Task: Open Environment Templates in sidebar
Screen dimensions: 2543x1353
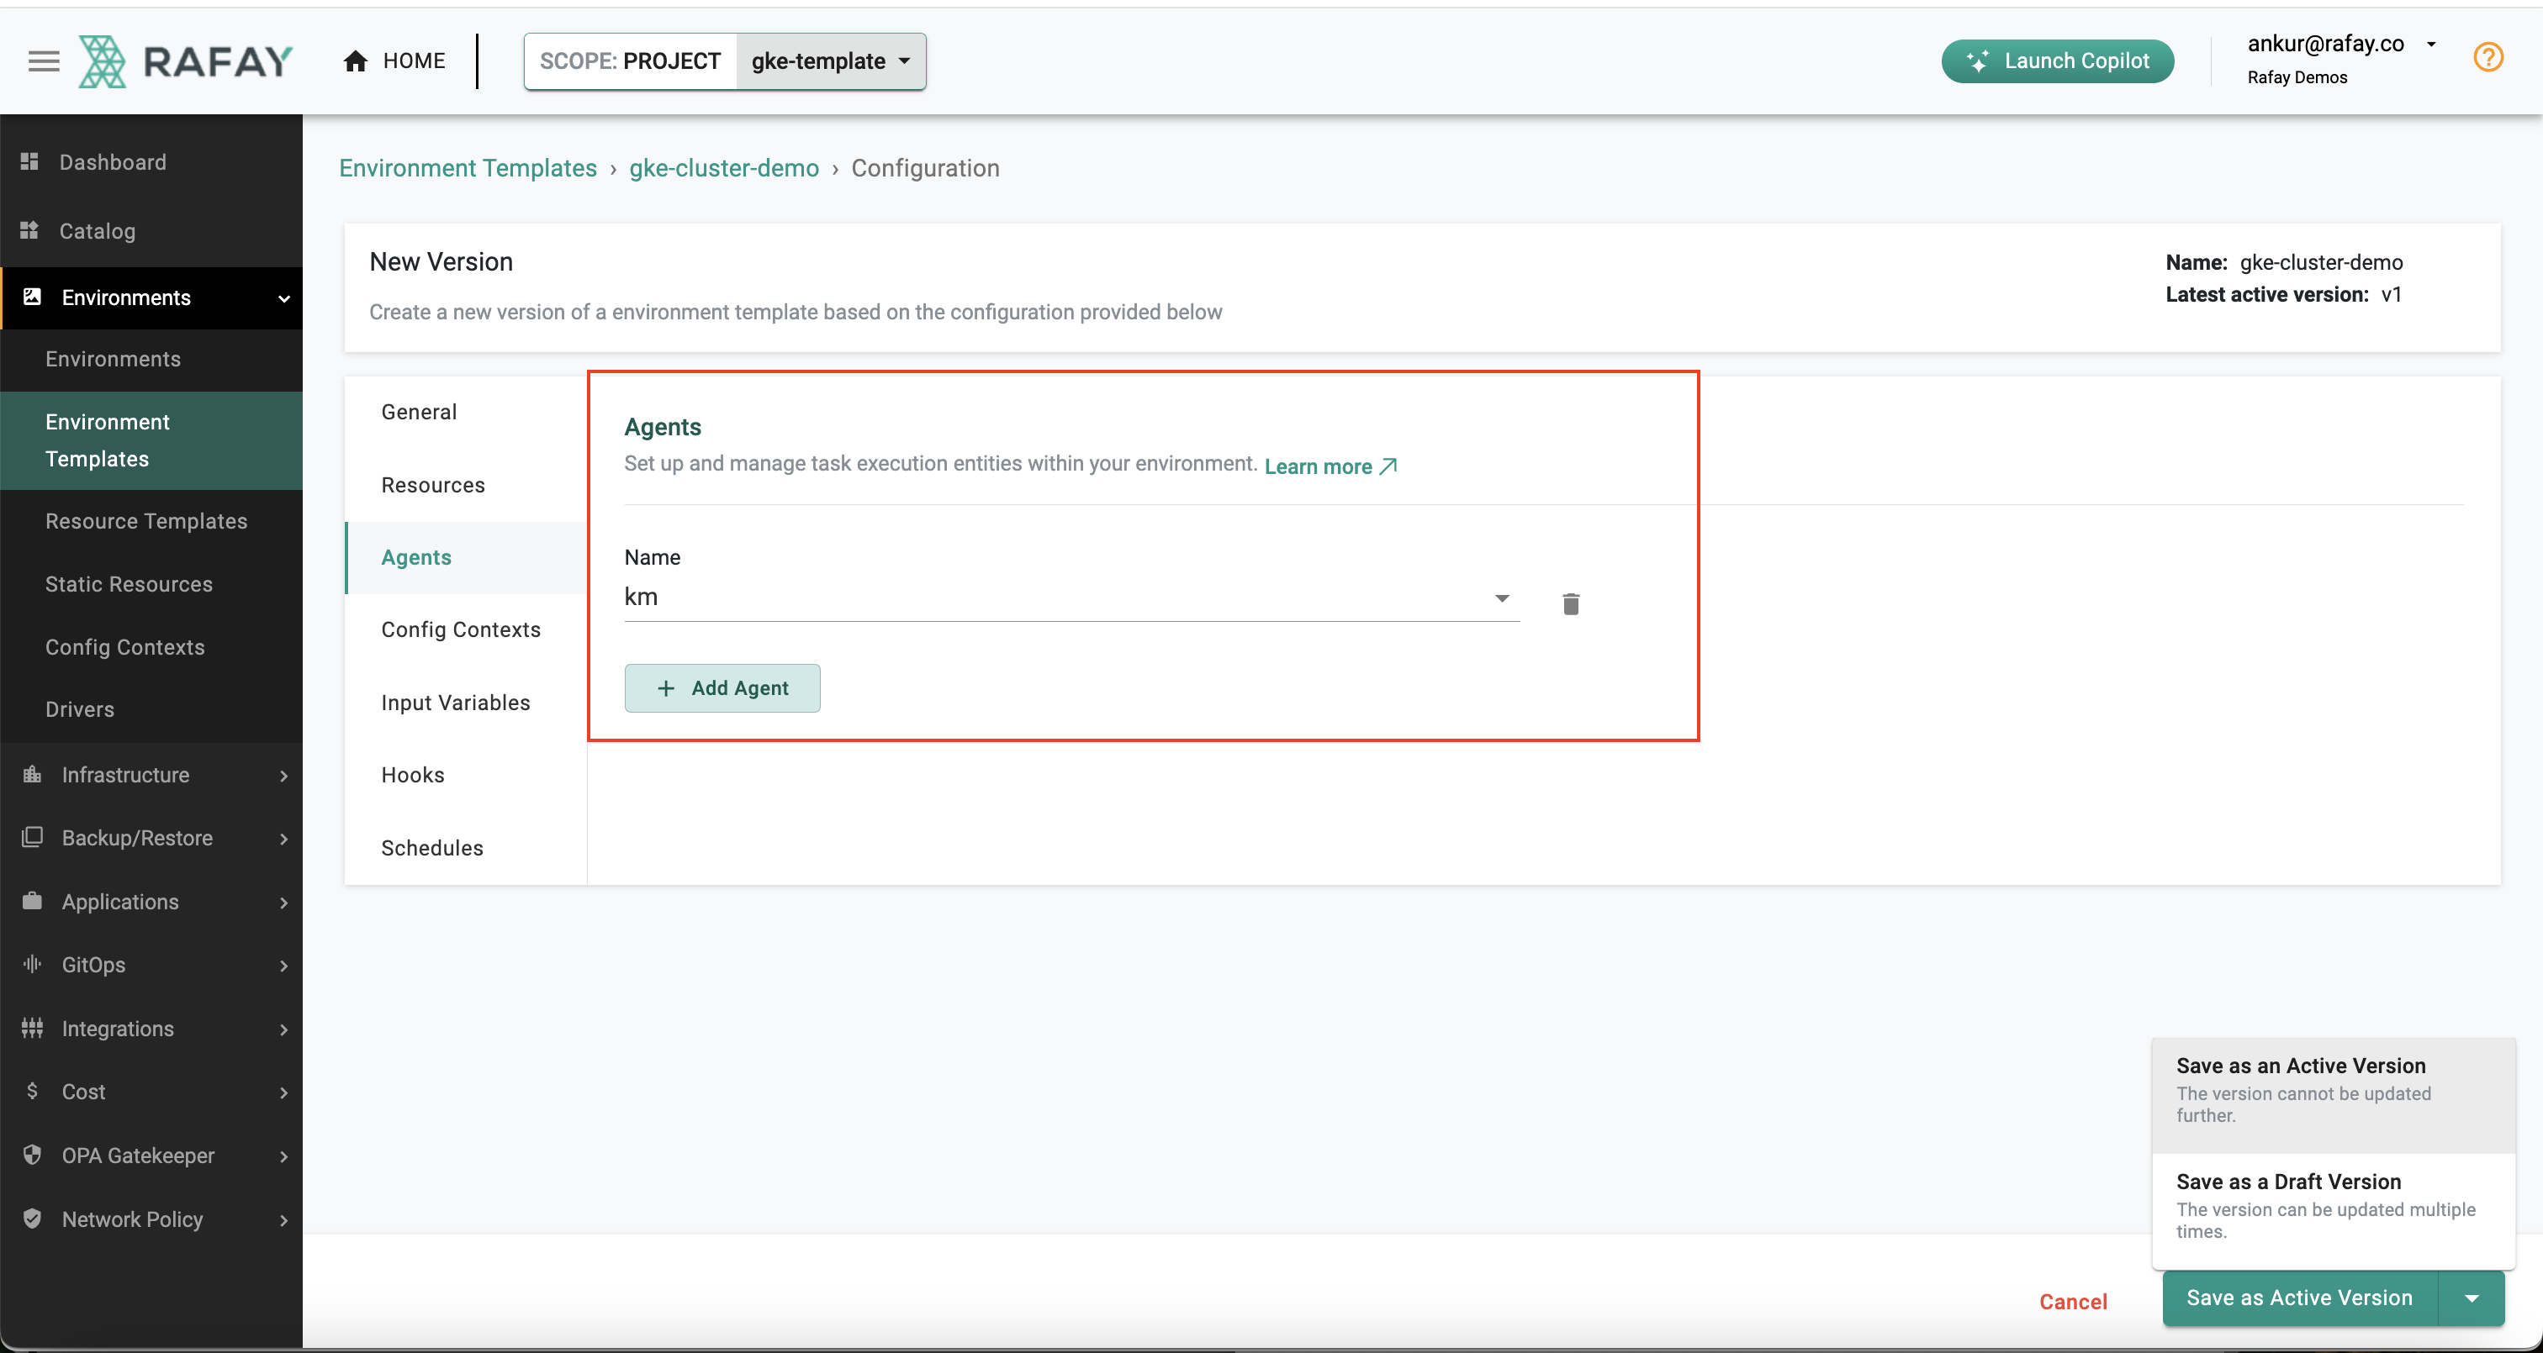Action: (151, 440)
